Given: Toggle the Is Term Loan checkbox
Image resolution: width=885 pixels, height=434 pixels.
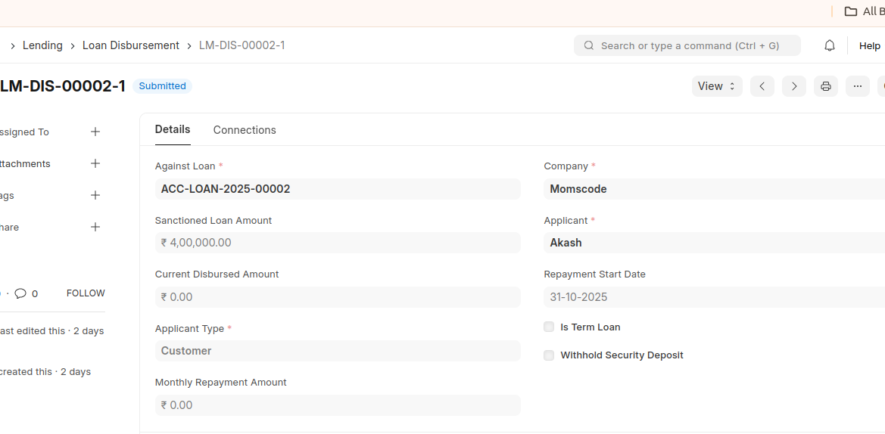Looking at the screenshot, I should click(x=549, y=327).
